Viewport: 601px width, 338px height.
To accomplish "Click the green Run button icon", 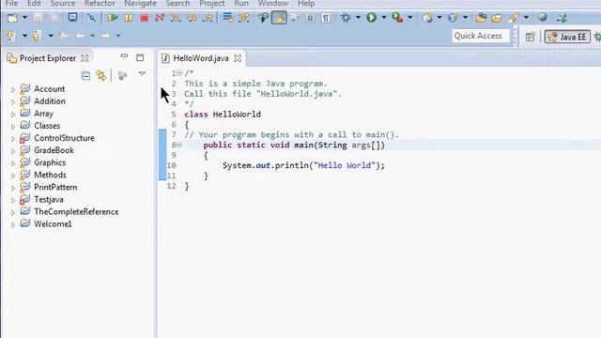I will (x=372, y=17).
